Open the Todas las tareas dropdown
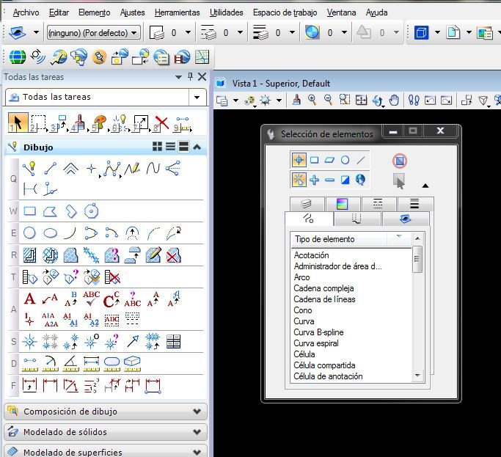The image size is (501, 457). 197,97
